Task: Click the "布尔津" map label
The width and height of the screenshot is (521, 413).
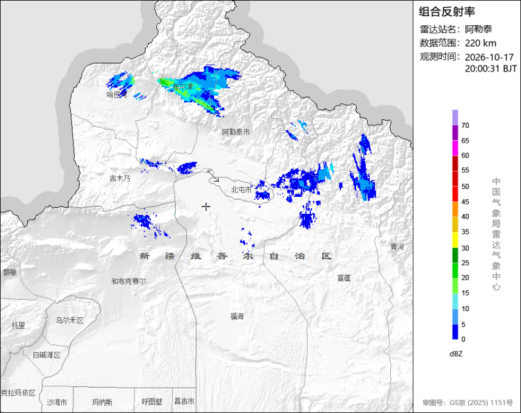Action: point(183,87)
